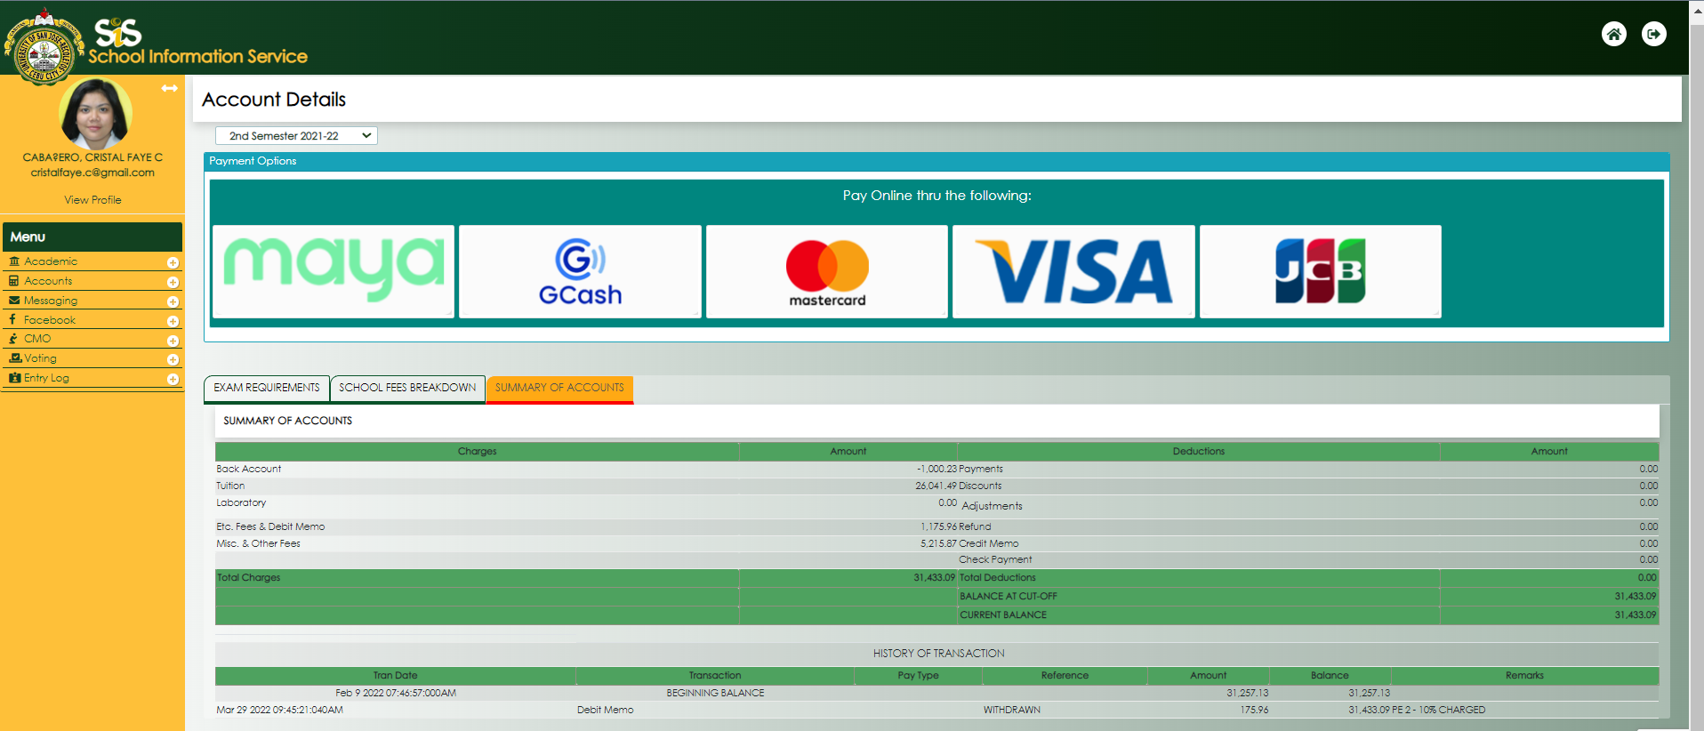The image size is (1704, 731).
Task: Open the Entry Log menu item
Action: [46, 378]
